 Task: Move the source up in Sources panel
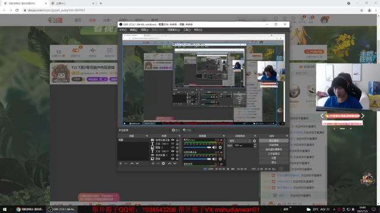(170, 163)
